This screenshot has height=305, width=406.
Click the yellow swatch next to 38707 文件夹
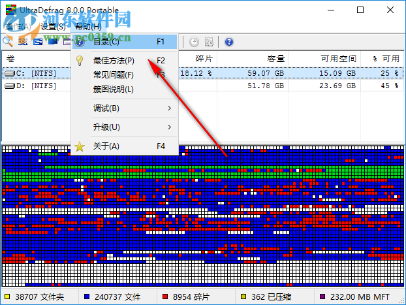coord(7,297)
